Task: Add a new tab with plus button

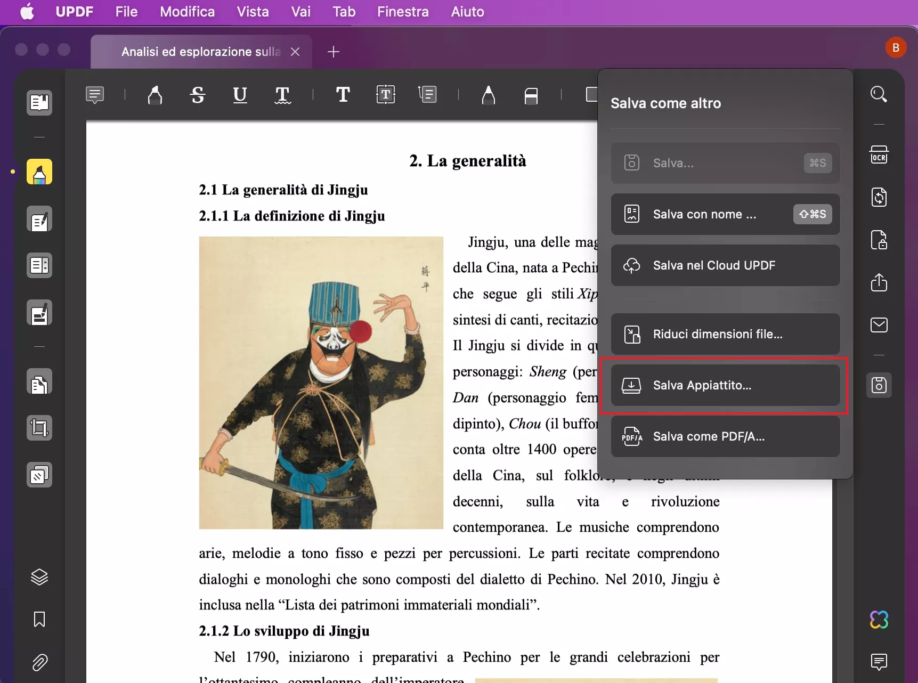Action: [x=334, y=52]
